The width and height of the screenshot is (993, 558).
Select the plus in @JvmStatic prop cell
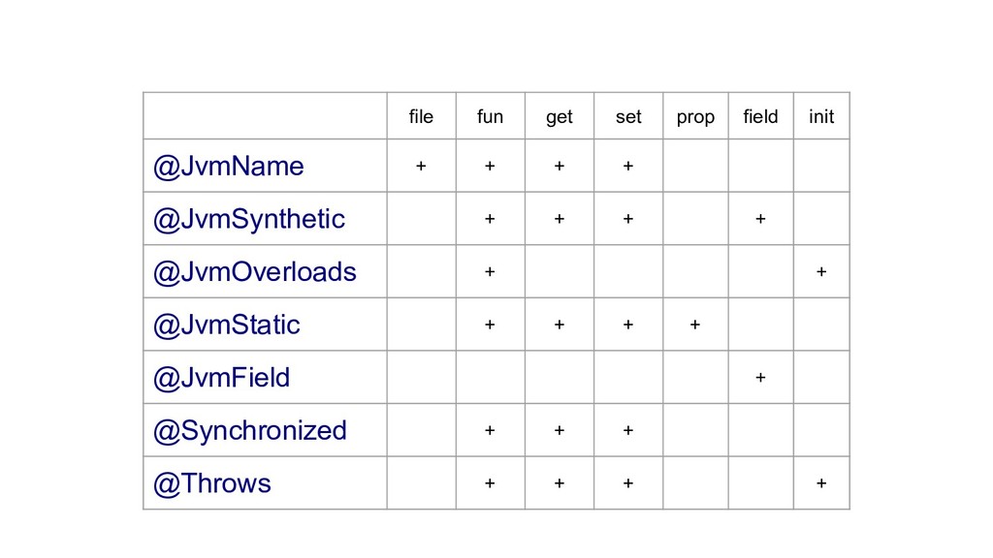[x=695, y=325]
